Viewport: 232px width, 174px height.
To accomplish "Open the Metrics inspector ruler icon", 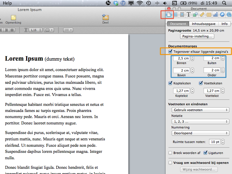I will (x=202, y=14).
